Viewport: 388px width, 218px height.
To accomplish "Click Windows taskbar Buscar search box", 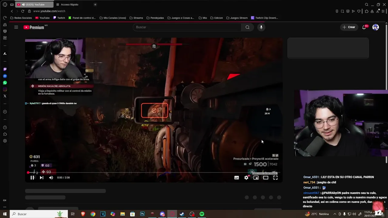I will click(x=39, y=214).
